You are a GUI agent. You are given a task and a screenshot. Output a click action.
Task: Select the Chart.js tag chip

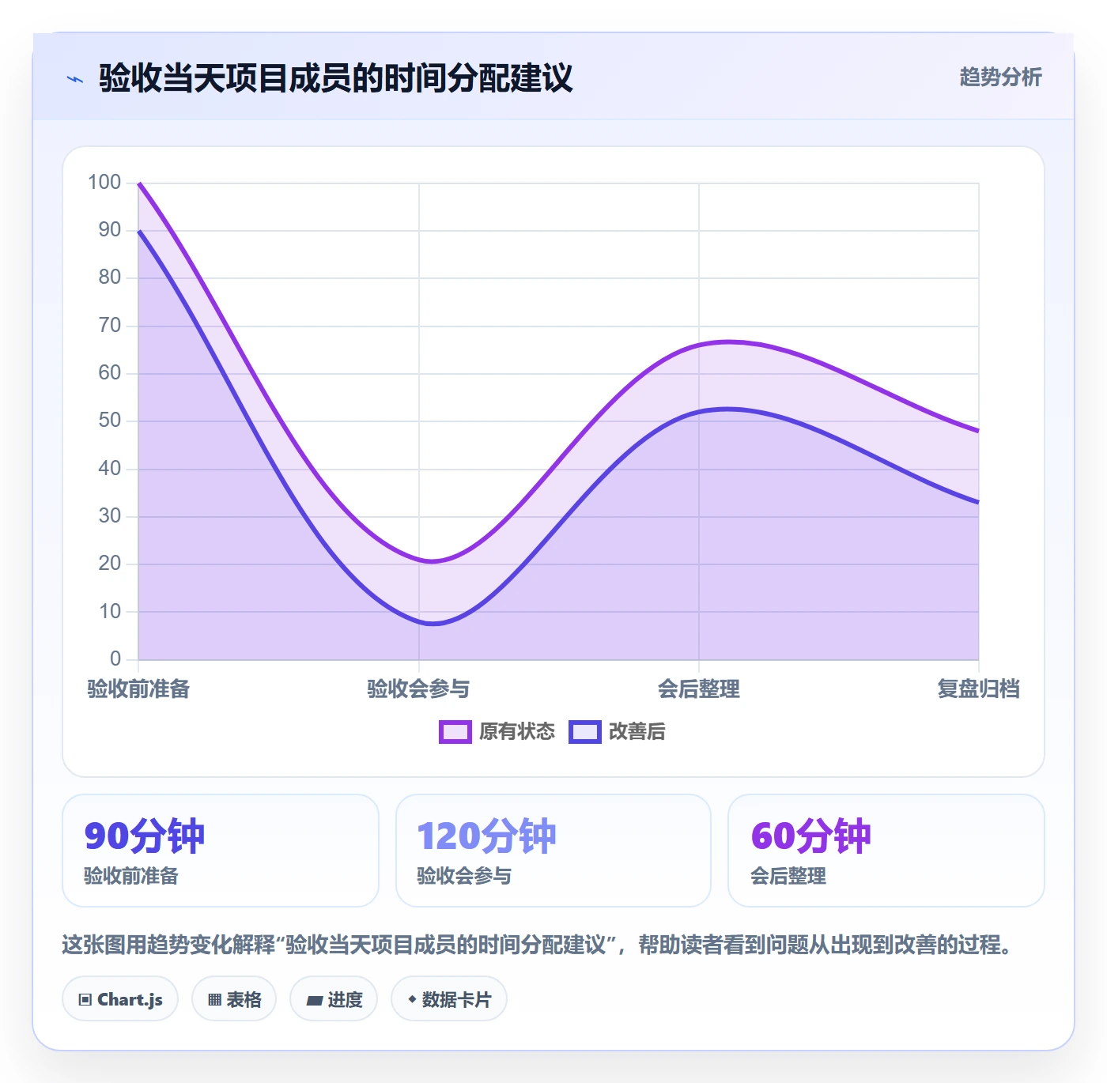coord(120,999)
